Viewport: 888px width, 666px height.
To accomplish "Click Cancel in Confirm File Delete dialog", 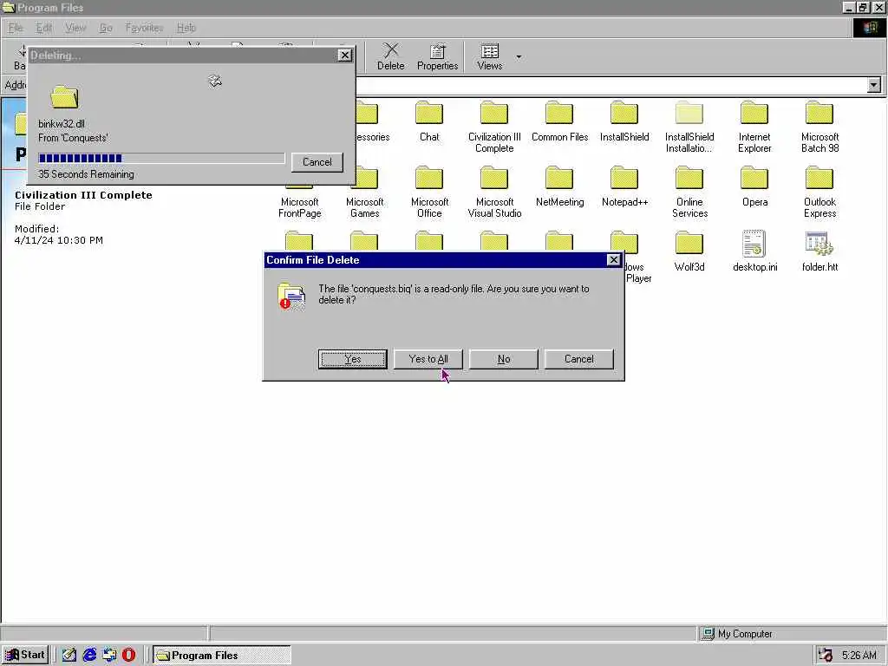I will pyautogui.click(x=578, y=359).
